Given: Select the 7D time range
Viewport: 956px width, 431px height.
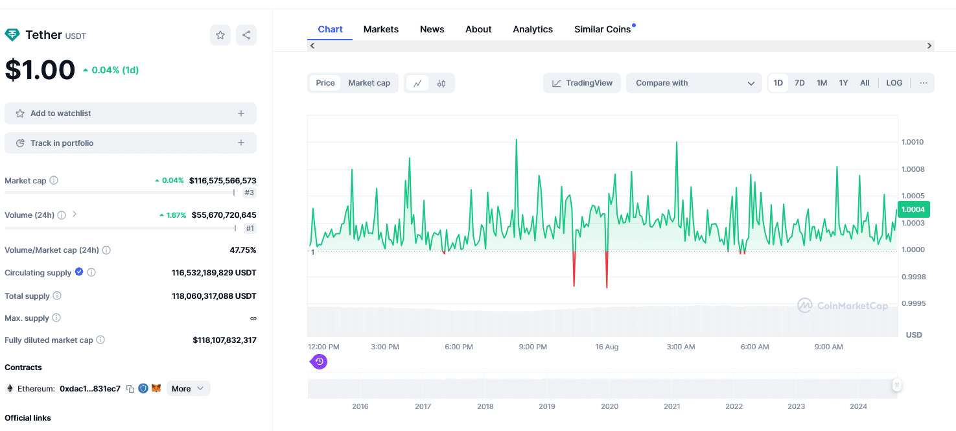Looking at the screenshot, I should pos(800,83).
